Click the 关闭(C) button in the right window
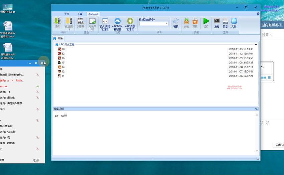Image resolution: width=284 pixels, height=175 pixels. tap(279, 145)
